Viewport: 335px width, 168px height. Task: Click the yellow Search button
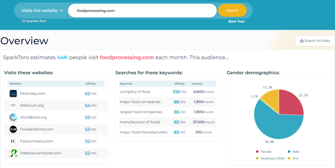tap(232, 10)
